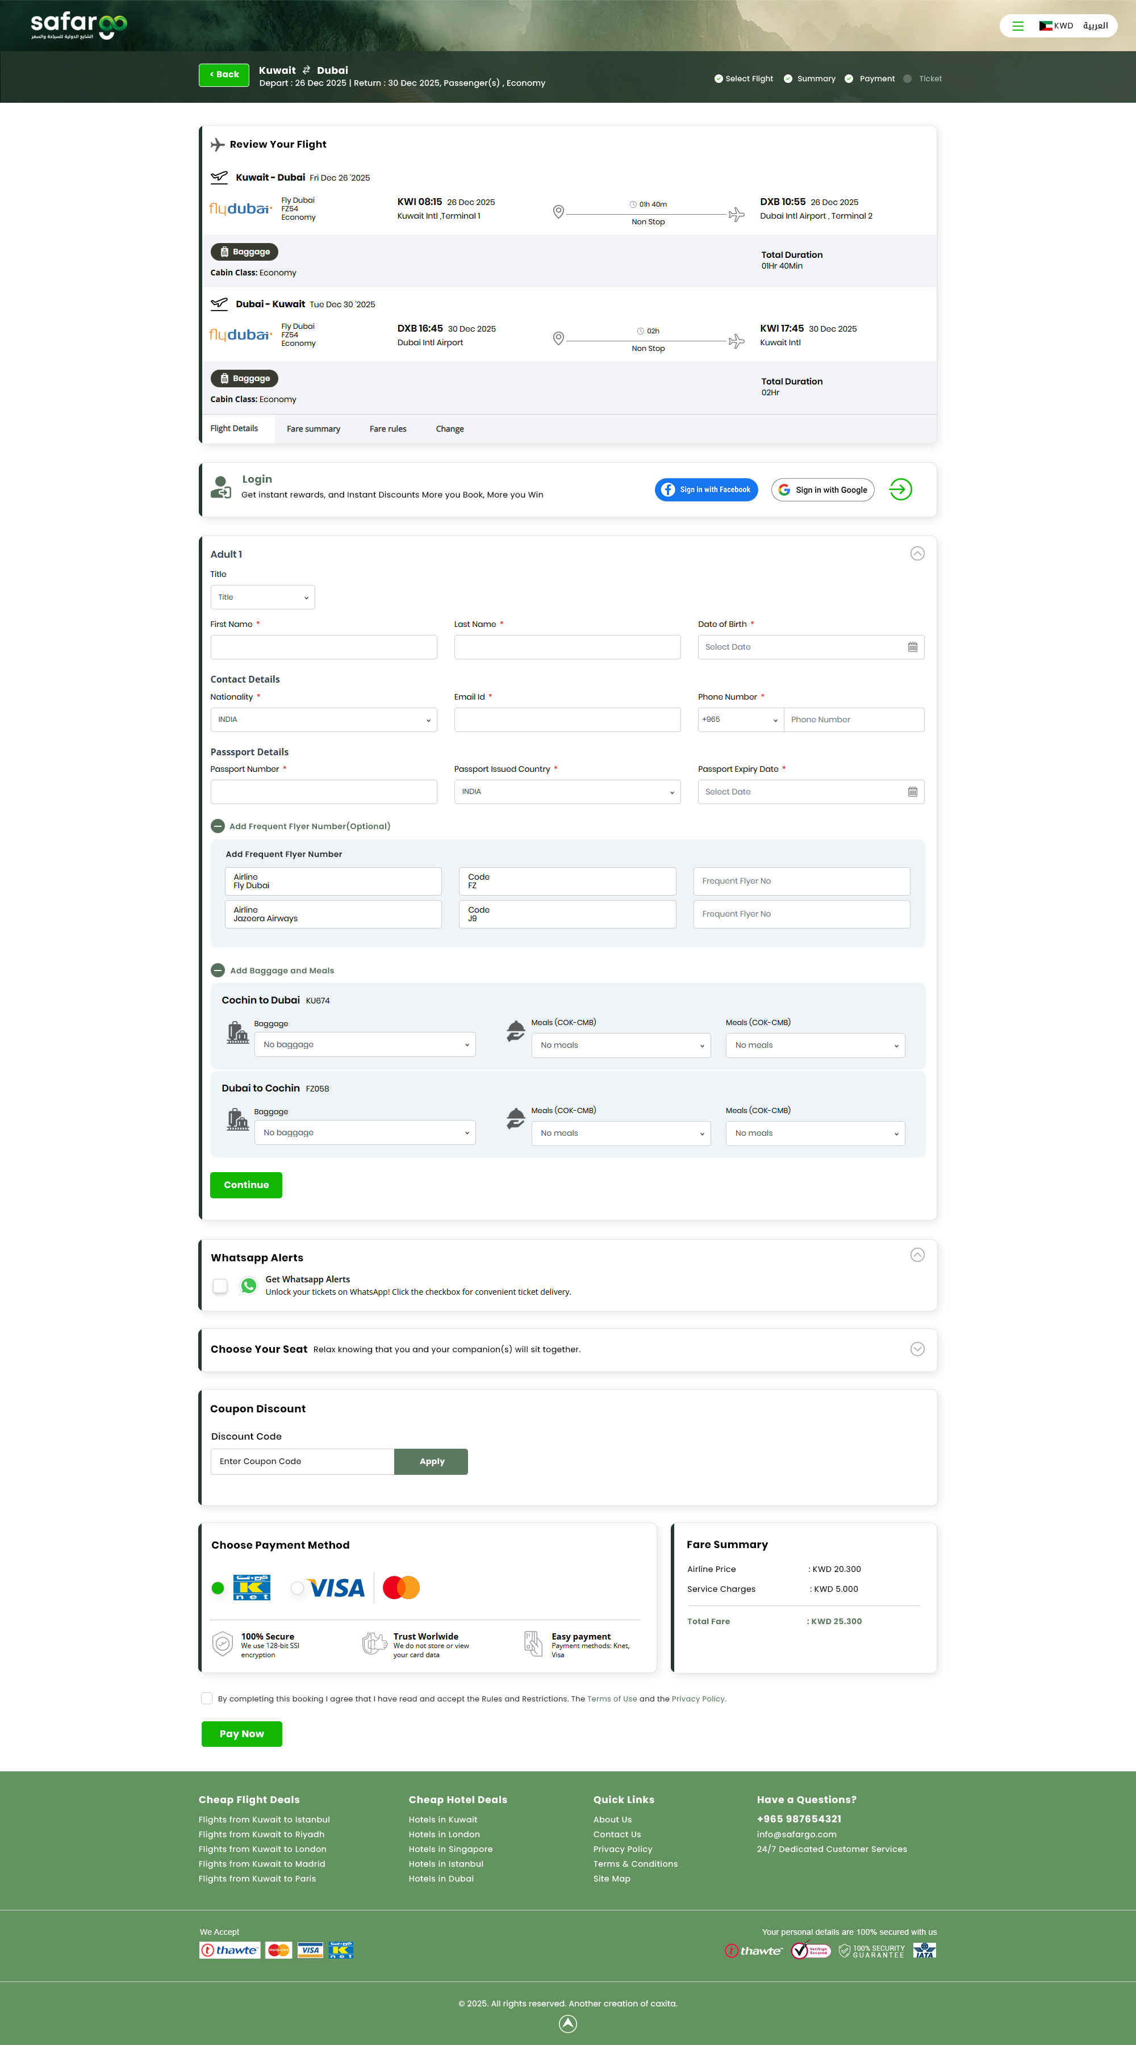Enable the Get Whatsapp Alerts checkbox

tap(220, 1285)
